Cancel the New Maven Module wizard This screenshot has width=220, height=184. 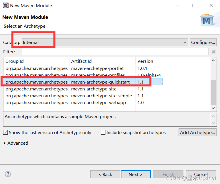tap(201, 174)
